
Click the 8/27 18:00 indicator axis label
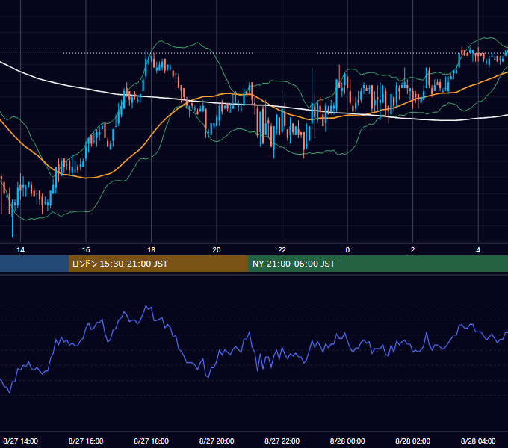click(x=152, y=441)
